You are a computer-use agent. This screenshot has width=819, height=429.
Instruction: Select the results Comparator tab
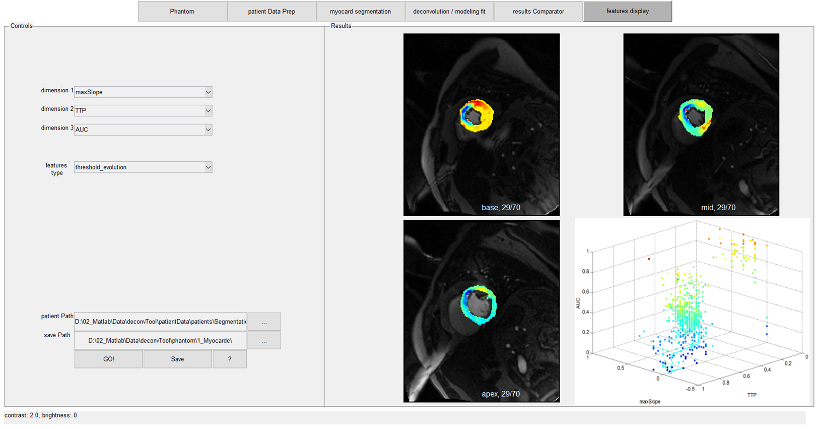538,11
